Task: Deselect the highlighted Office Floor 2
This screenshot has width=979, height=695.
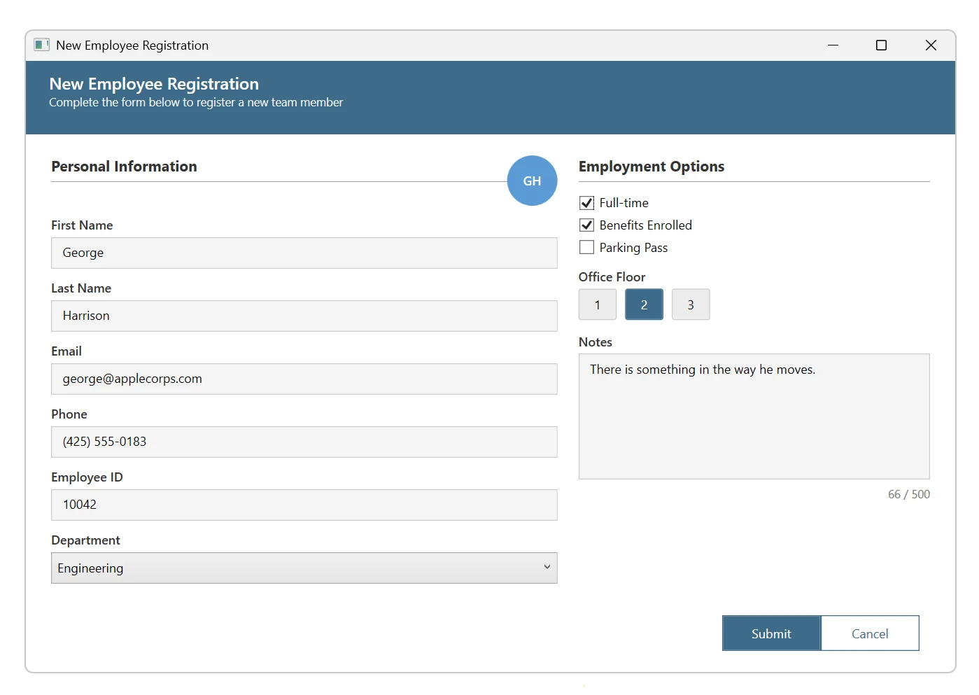Action: click(644, 304)
